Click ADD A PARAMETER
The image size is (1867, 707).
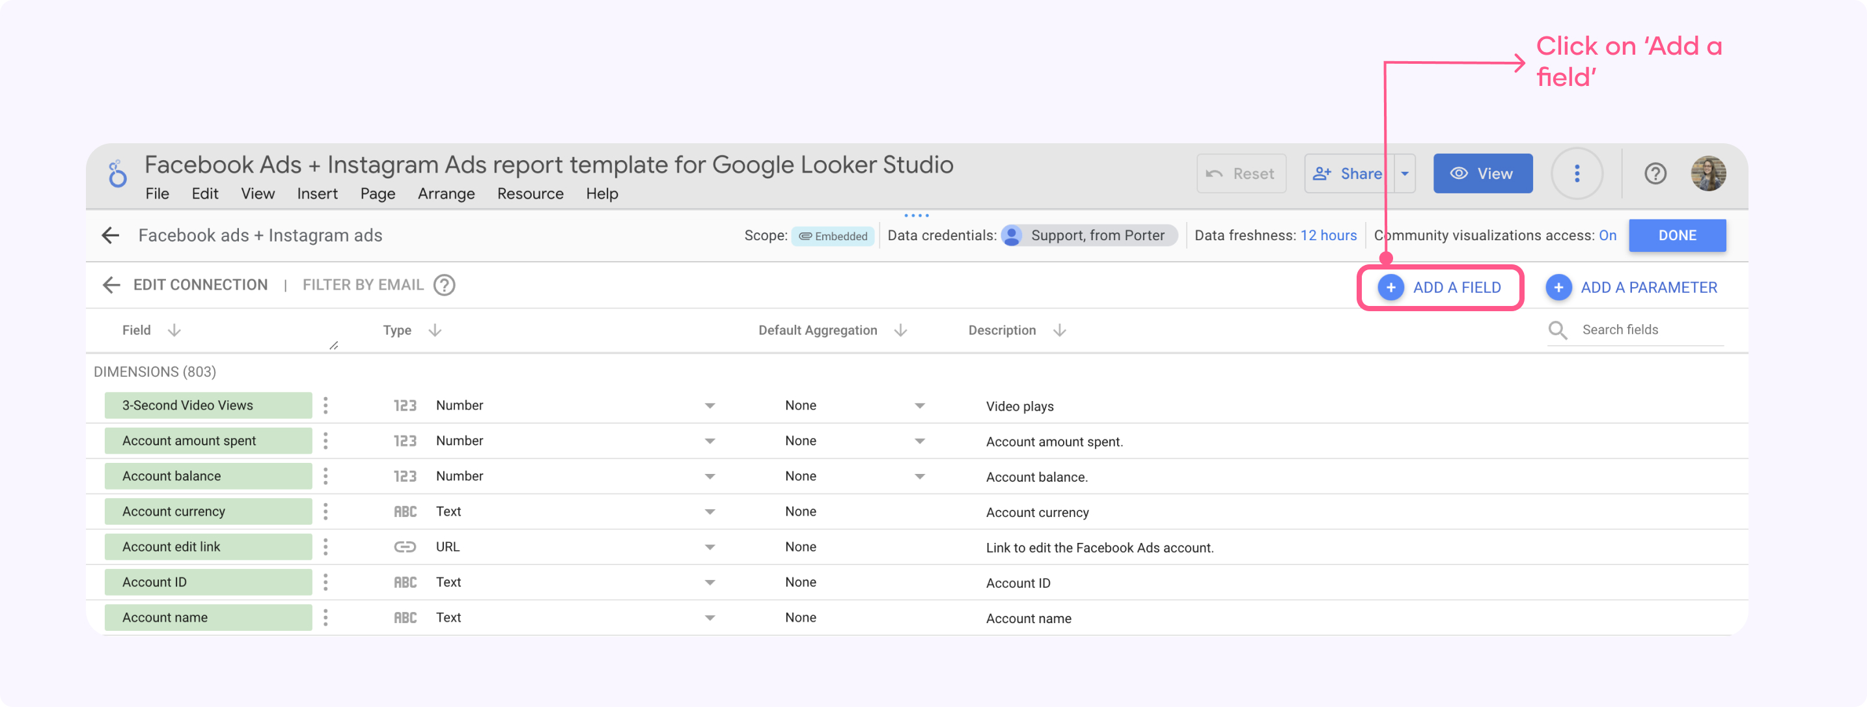coord(1631,288)
